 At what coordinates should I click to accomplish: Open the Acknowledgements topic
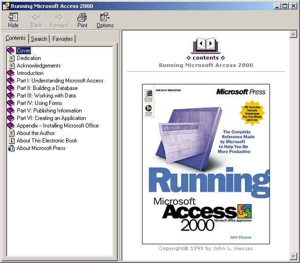click(38, 66)
